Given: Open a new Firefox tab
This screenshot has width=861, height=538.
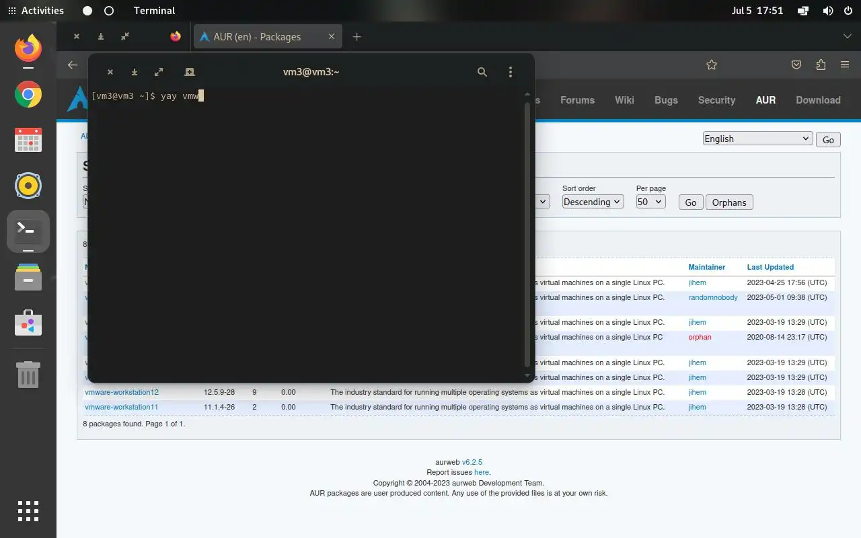Looking at the screenshot, I should (357, 36).
